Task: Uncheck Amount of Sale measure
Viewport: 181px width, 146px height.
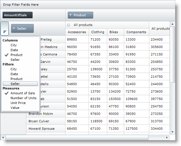Action: click(x=23, y=93)
